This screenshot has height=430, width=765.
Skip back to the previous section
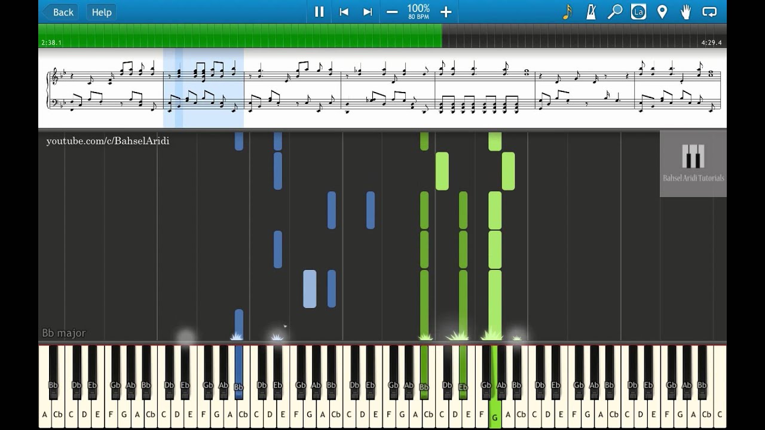tap(344, 11)
